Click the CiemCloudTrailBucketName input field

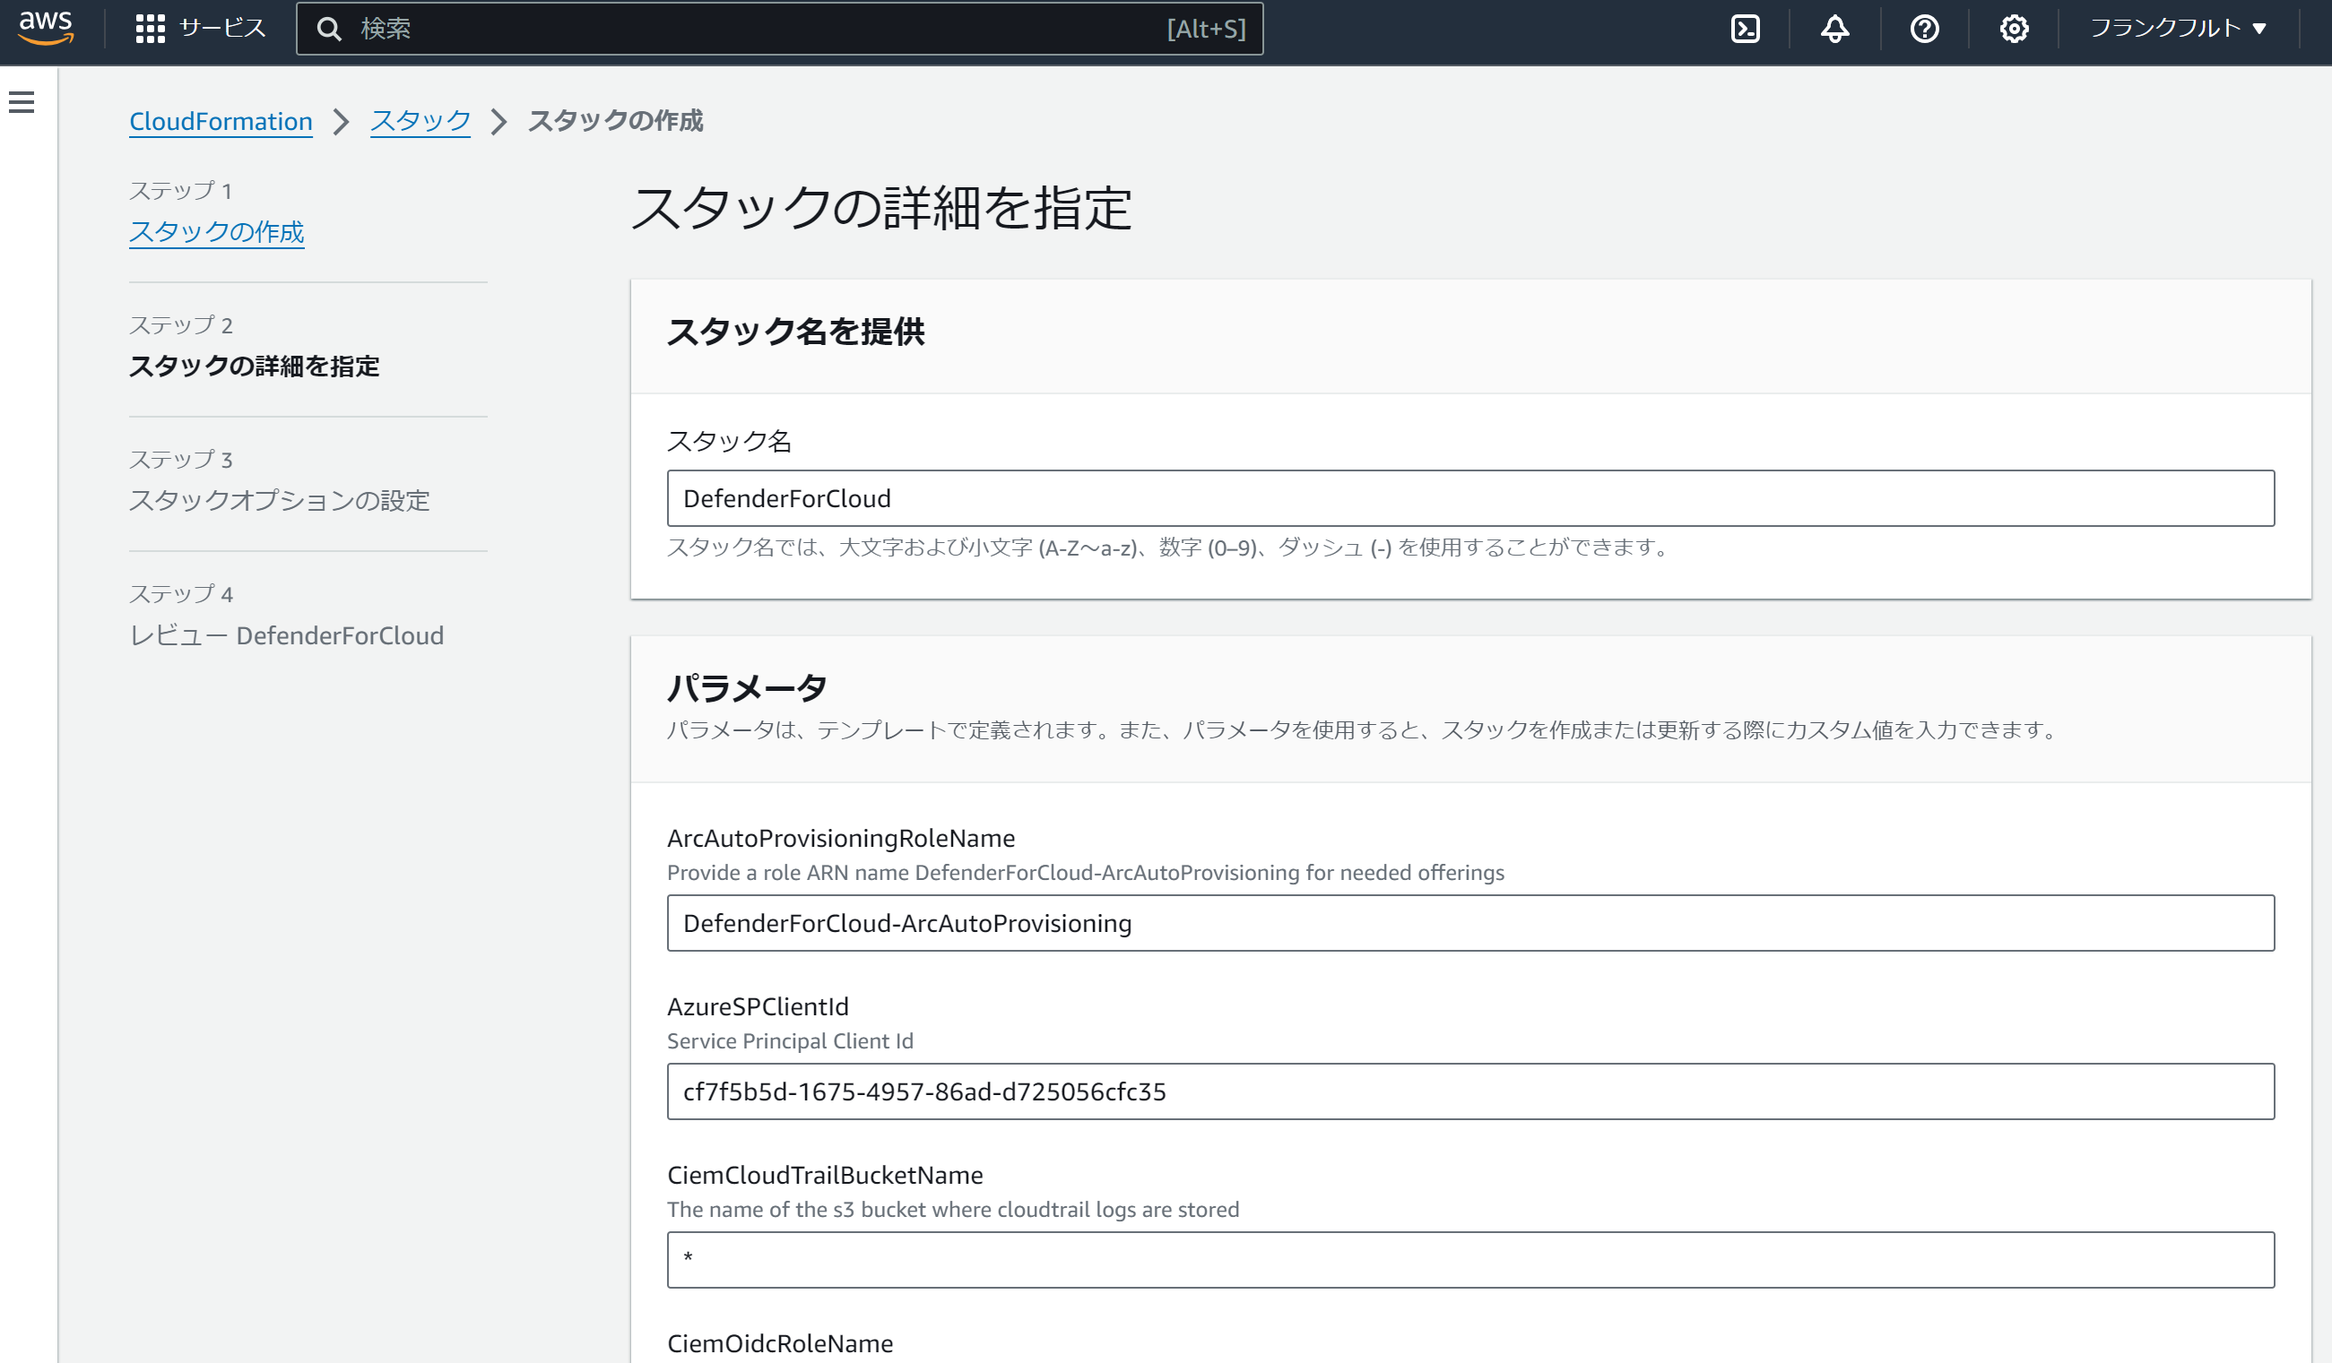1469,1259
